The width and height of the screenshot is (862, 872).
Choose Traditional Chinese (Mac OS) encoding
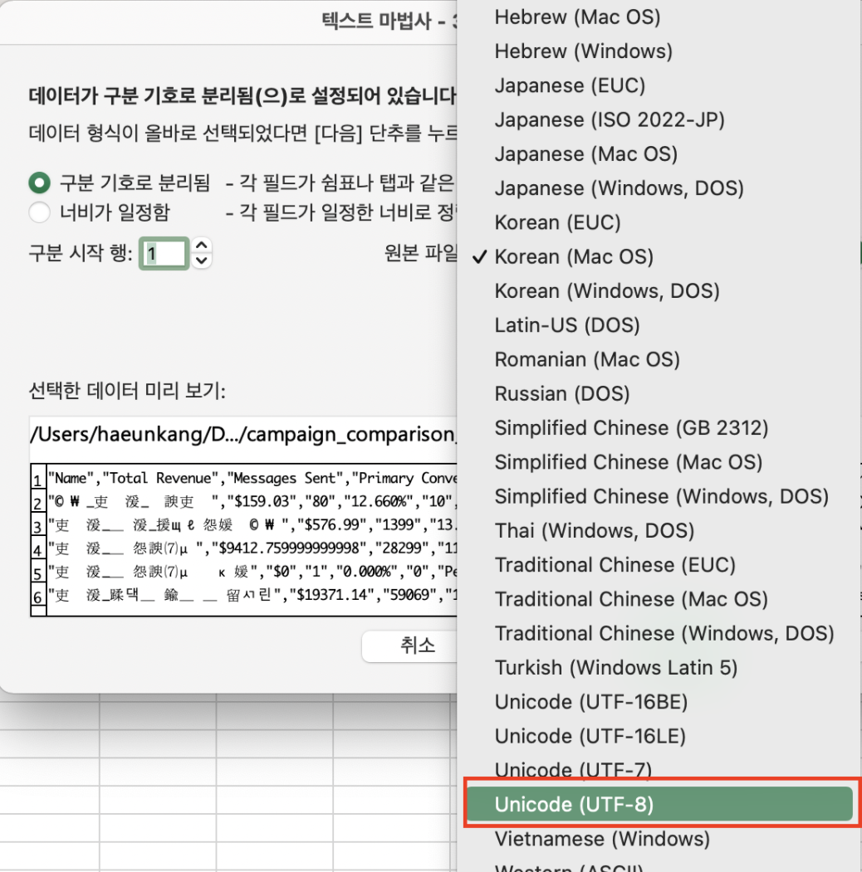[659, 600]
